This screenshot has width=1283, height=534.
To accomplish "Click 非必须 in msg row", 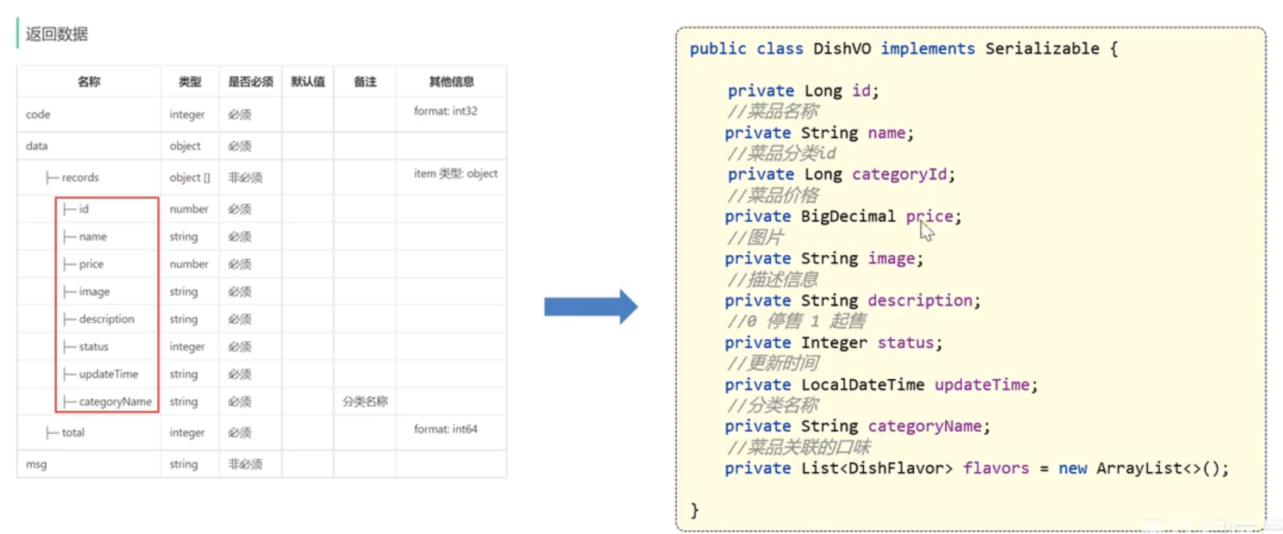I will [245, 464].
